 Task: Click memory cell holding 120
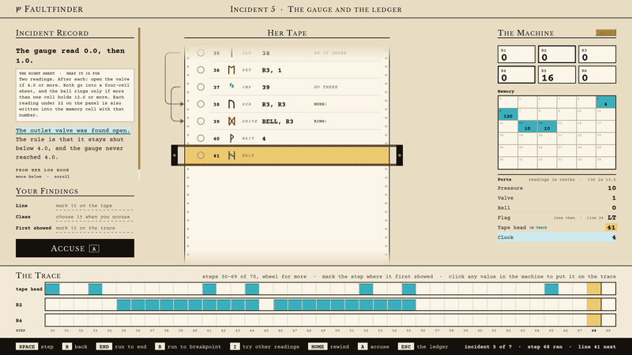click(x=508, y=114)
